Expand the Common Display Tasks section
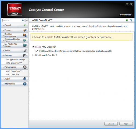Image resolution: width=136 pixels, height=129 pixels. pyautogui.click(x=3, y=40)
